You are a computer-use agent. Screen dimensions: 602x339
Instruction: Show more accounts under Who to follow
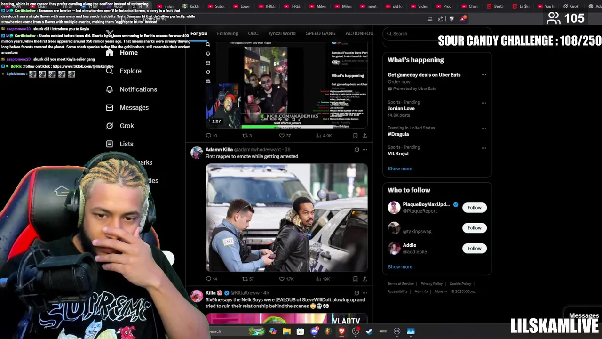[400, 267]
